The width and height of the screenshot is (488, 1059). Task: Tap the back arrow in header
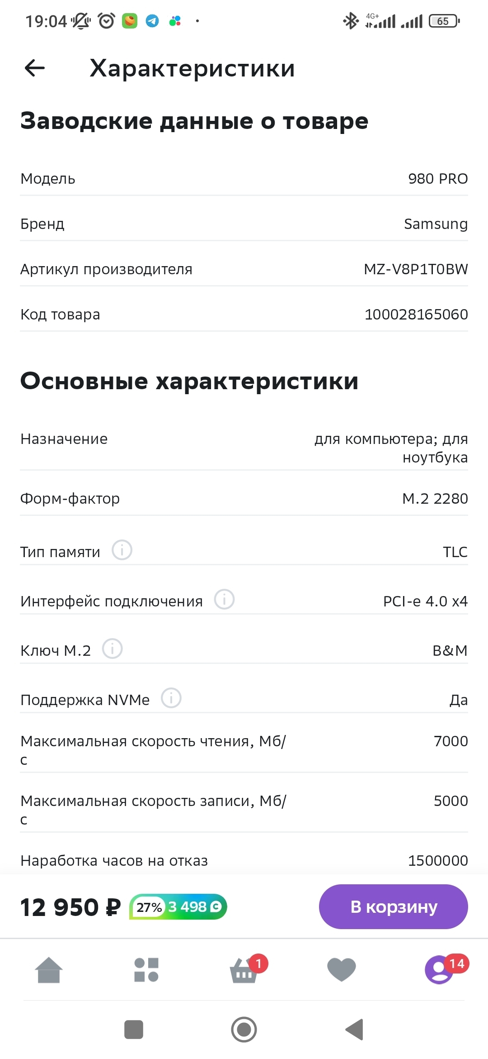[35, 68]
